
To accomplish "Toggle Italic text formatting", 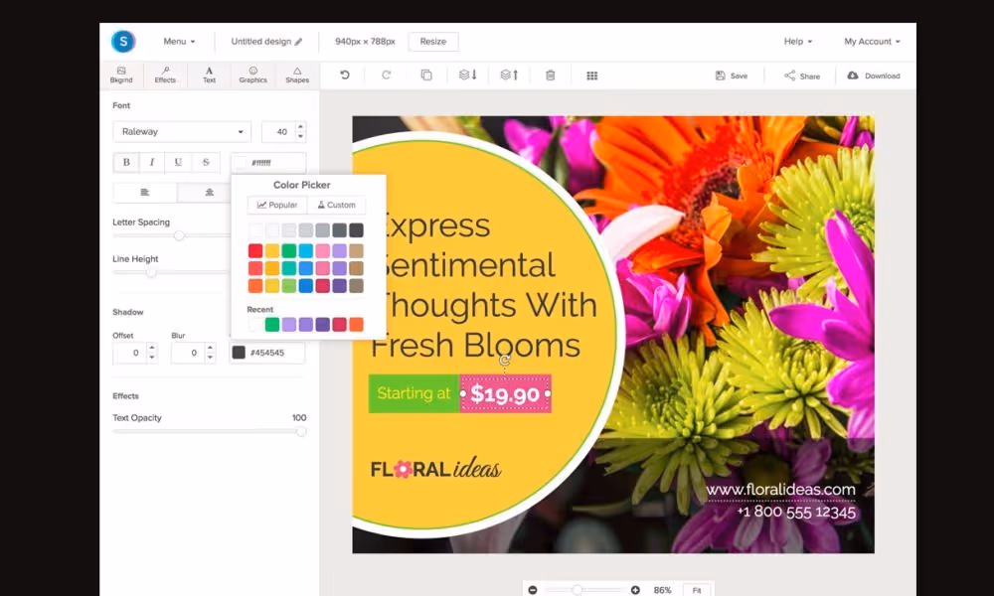I will point(152,163).
